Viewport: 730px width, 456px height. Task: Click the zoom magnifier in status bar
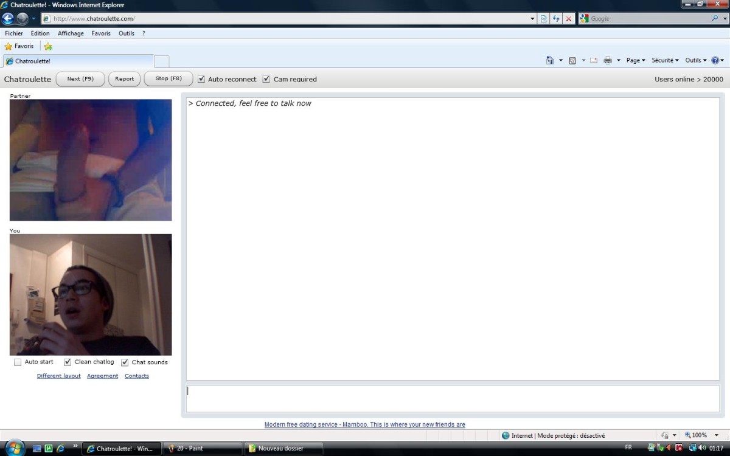tap(688, 435)
